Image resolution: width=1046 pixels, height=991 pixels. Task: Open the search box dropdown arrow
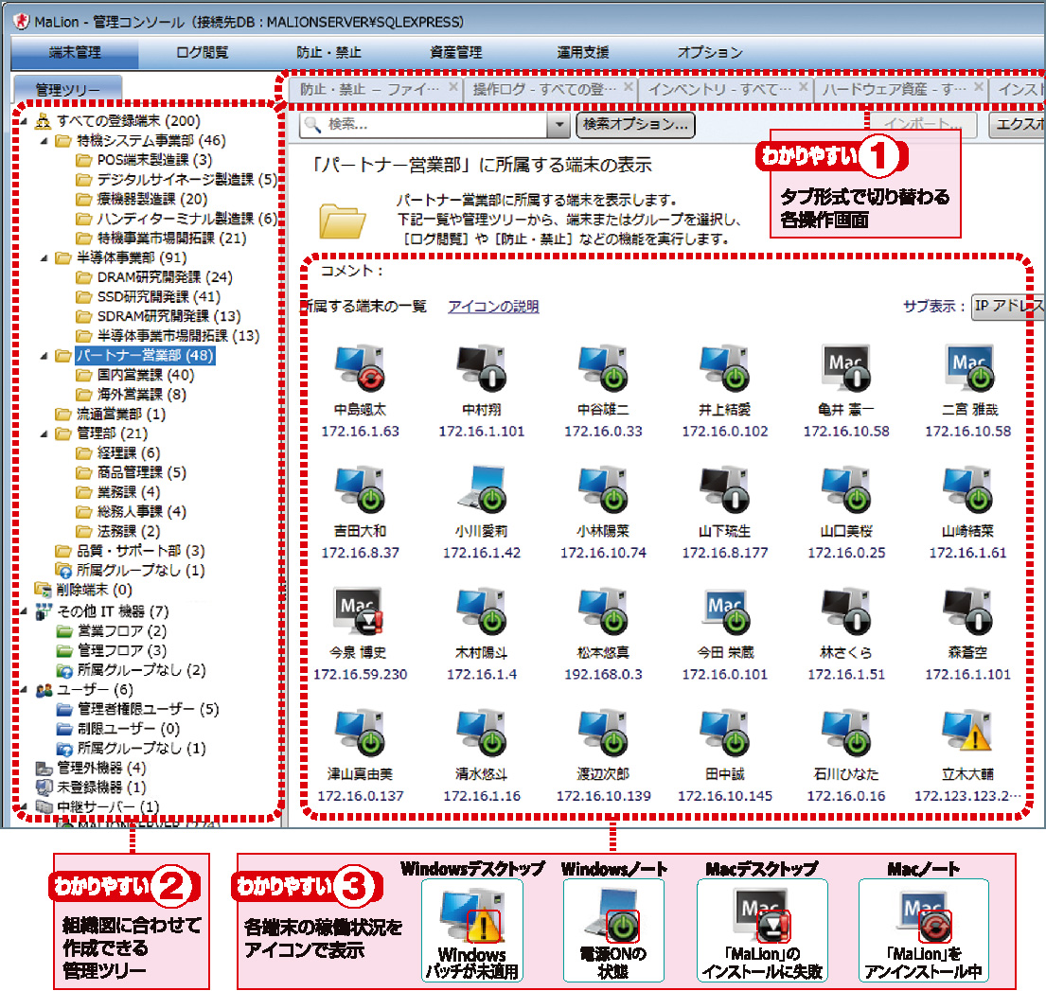click(558, 125)
